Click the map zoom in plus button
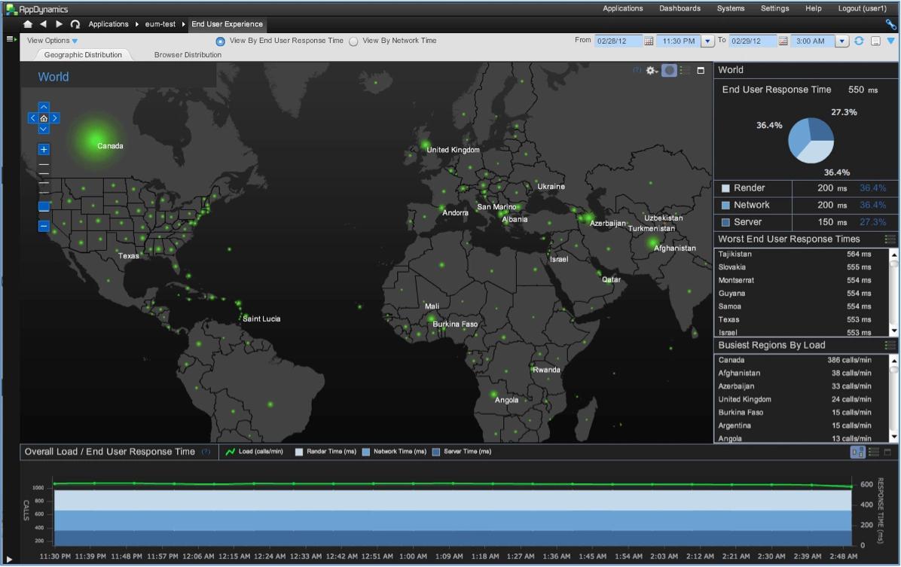901x567 pixels. pyautogui.click(x=44, y=149)
